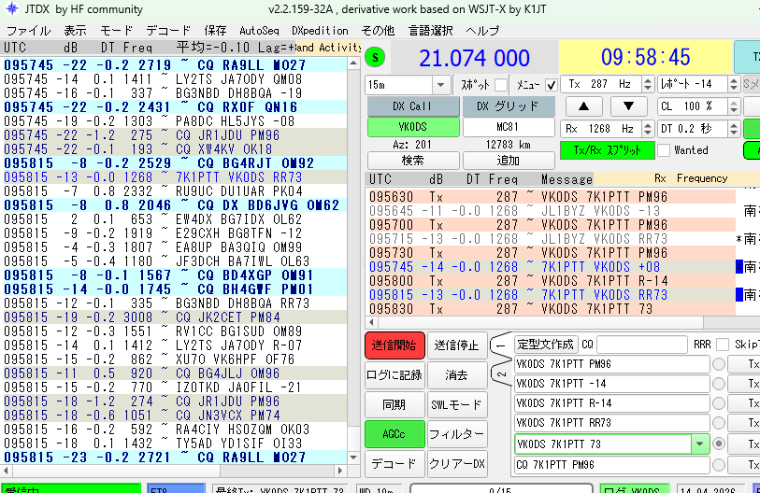760x493 pixels.
Task: Click the 検索 lookup button
Action: 413,161
